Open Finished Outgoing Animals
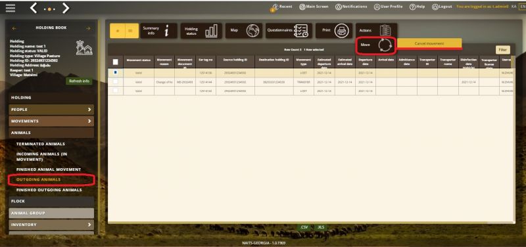 point(49,190)
